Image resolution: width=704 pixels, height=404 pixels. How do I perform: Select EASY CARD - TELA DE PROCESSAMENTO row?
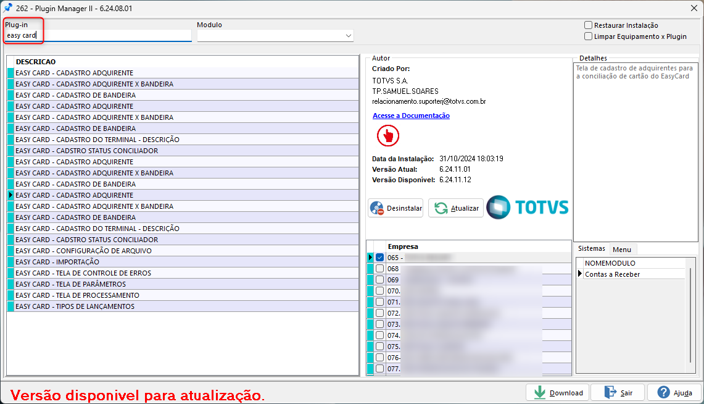(x=186, y=295)
